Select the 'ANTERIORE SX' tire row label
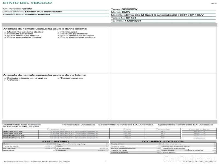219x164 pixels. [13, 134]
